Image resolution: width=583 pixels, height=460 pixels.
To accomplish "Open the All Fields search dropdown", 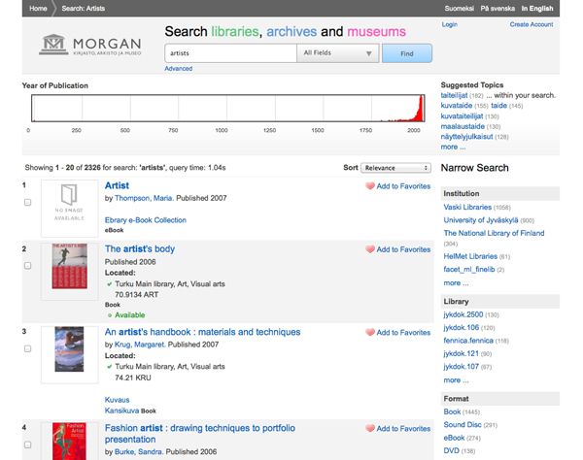I will click(337, 53).
